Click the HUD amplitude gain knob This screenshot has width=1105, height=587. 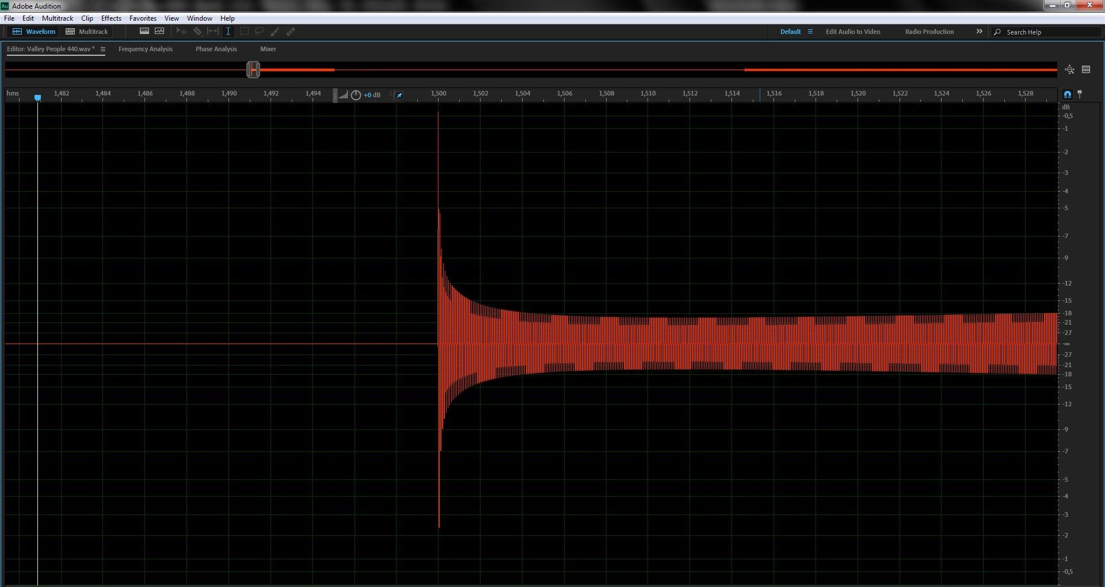pos(356,95)
